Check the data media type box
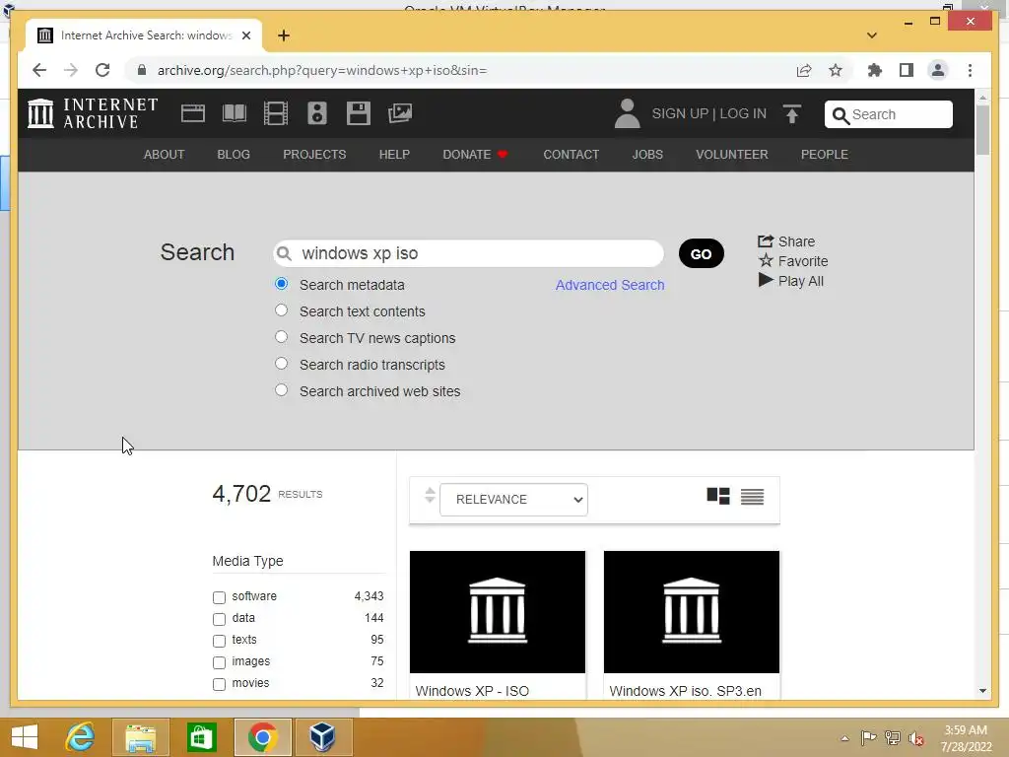 (219, 619)
